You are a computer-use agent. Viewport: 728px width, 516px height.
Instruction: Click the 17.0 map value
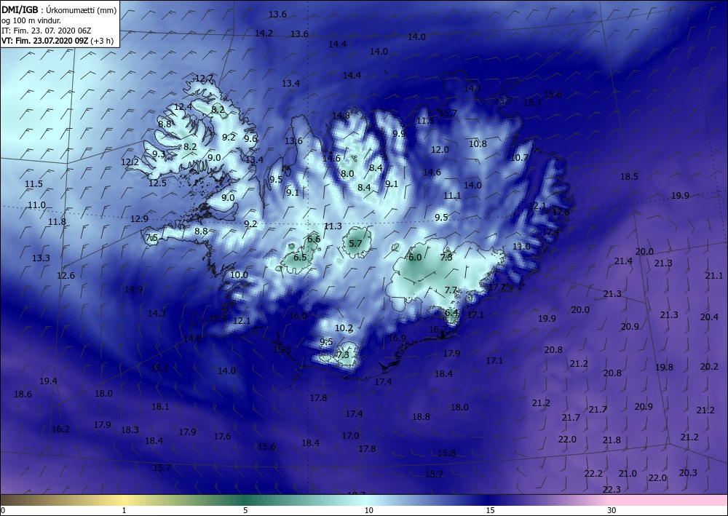click(351, 435)
